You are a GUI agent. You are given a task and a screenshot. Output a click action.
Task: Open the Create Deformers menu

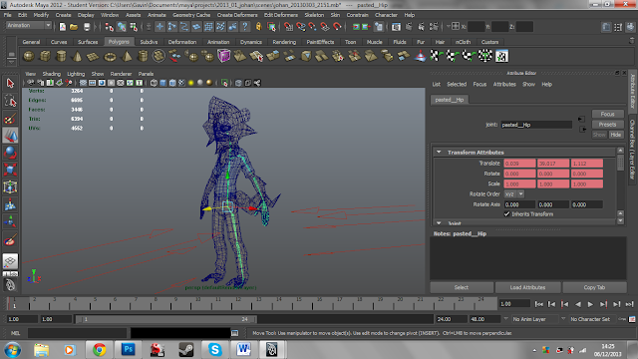tap(237, 15)
